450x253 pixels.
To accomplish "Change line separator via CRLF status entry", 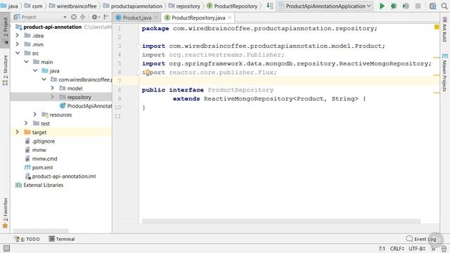I will 397,249.
